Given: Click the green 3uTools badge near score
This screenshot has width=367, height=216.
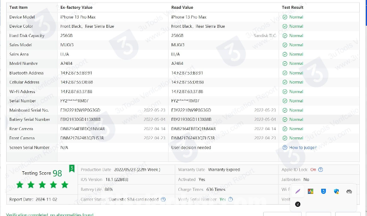Looking at the screenshot, I should pos(72,168).
